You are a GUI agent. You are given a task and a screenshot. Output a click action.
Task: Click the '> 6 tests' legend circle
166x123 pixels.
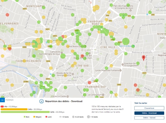89,117
